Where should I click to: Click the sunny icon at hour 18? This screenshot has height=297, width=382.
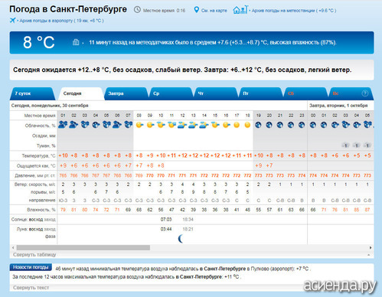click(x=247, y=125)
